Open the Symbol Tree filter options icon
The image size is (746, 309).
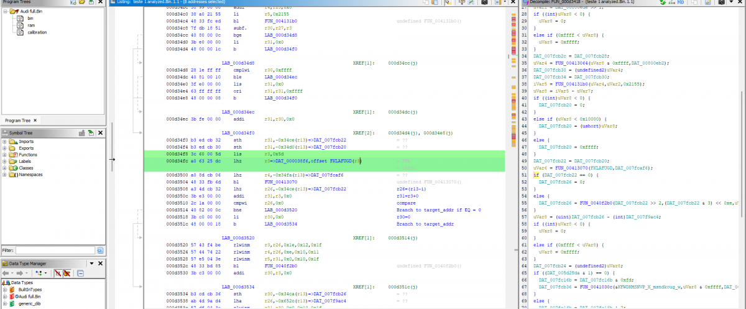pyautogui.click(x=100, y=250)
